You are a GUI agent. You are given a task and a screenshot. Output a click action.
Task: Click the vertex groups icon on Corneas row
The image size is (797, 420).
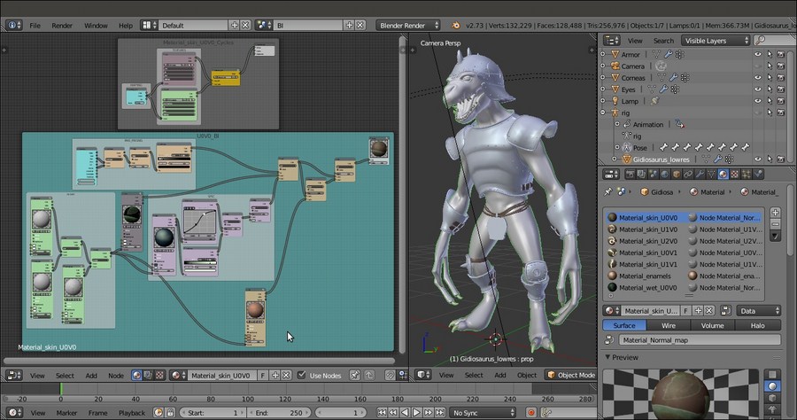tap(685, 78)
